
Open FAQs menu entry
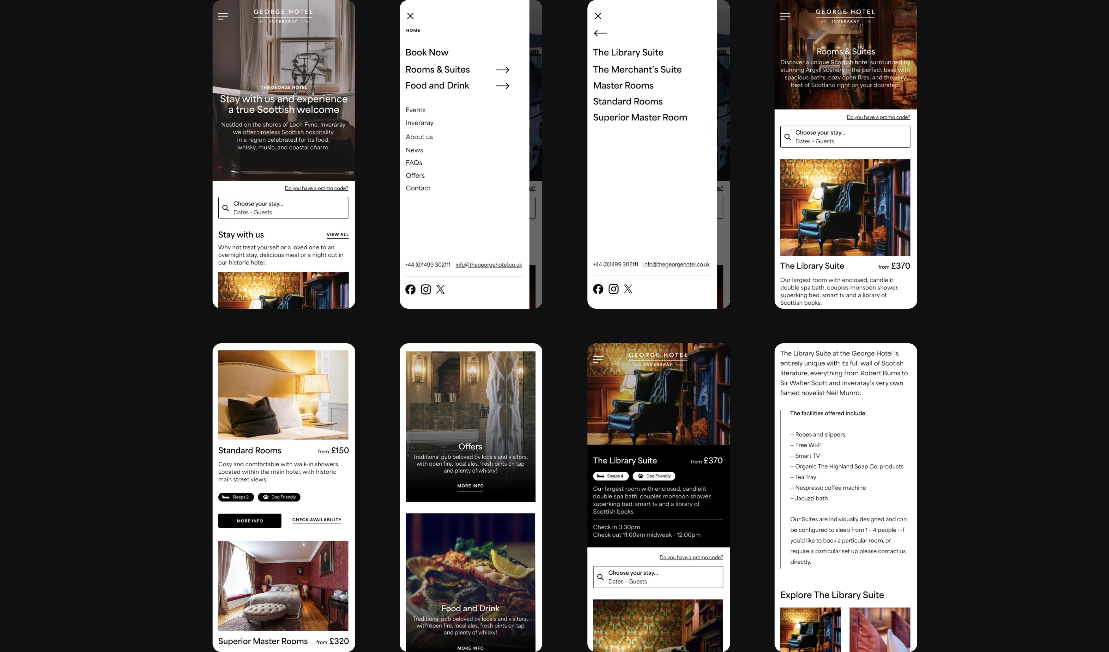414,163
